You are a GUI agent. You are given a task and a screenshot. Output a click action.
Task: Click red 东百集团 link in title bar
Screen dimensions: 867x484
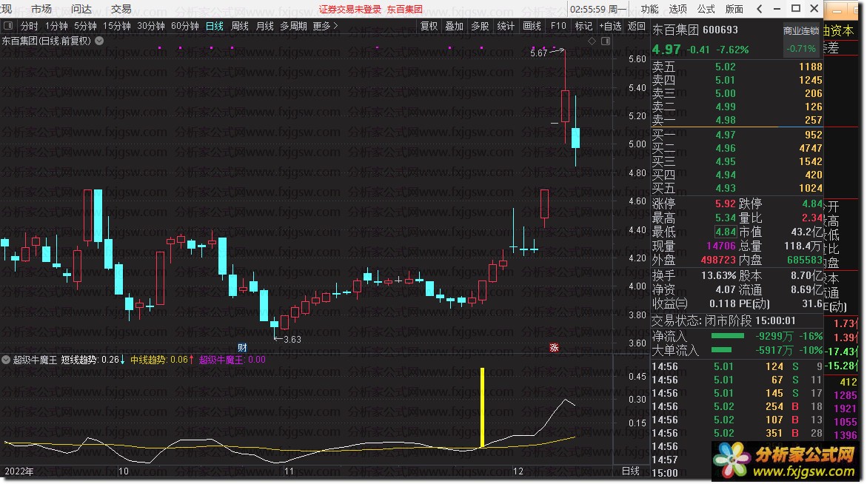coord(405,10)
